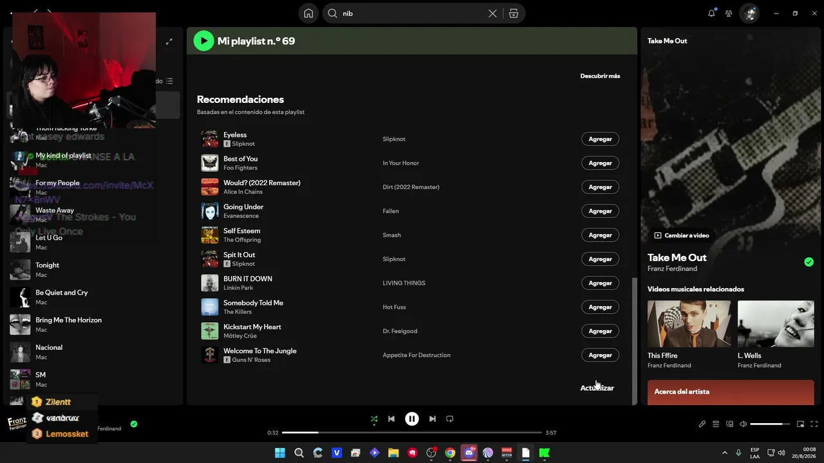The image size is (824, 463).
Task: Open the miniplayer
Action: pos(800,424)
